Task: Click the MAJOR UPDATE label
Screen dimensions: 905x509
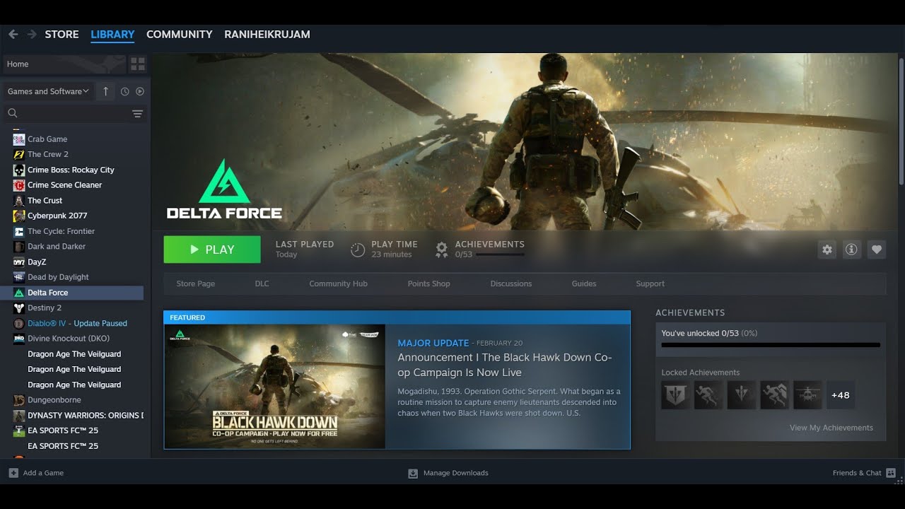Action: (x=433, y=343)
